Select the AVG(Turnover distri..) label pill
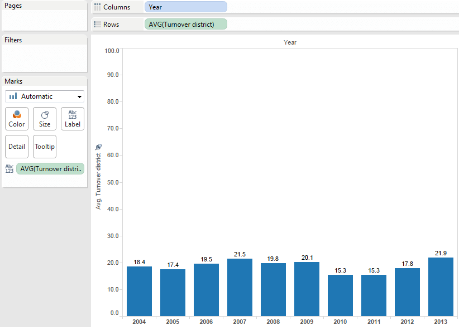Viewport: 459px width, 330px height. coord(50,168)
